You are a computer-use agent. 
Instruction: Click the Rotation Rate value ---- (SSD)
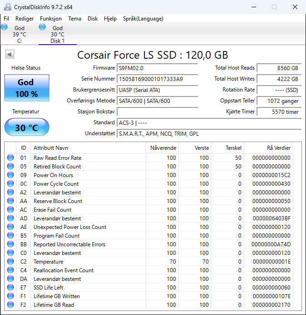coord(279,90)
